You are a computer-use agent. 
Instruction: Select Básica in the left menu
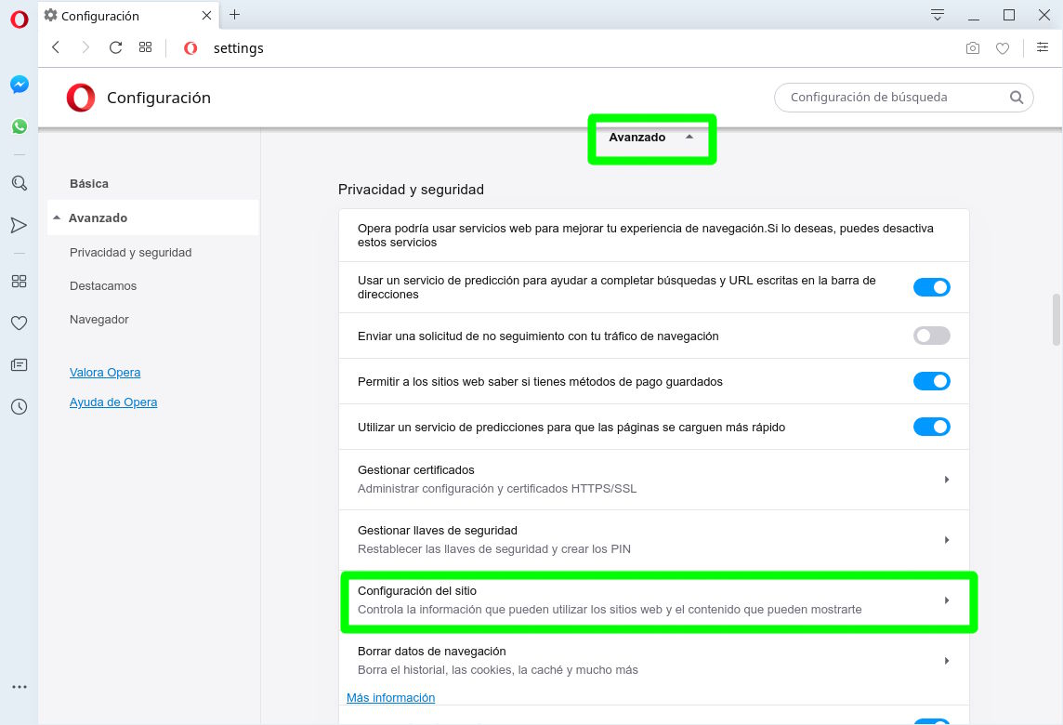pyautogui.click(x=89, y=184)
